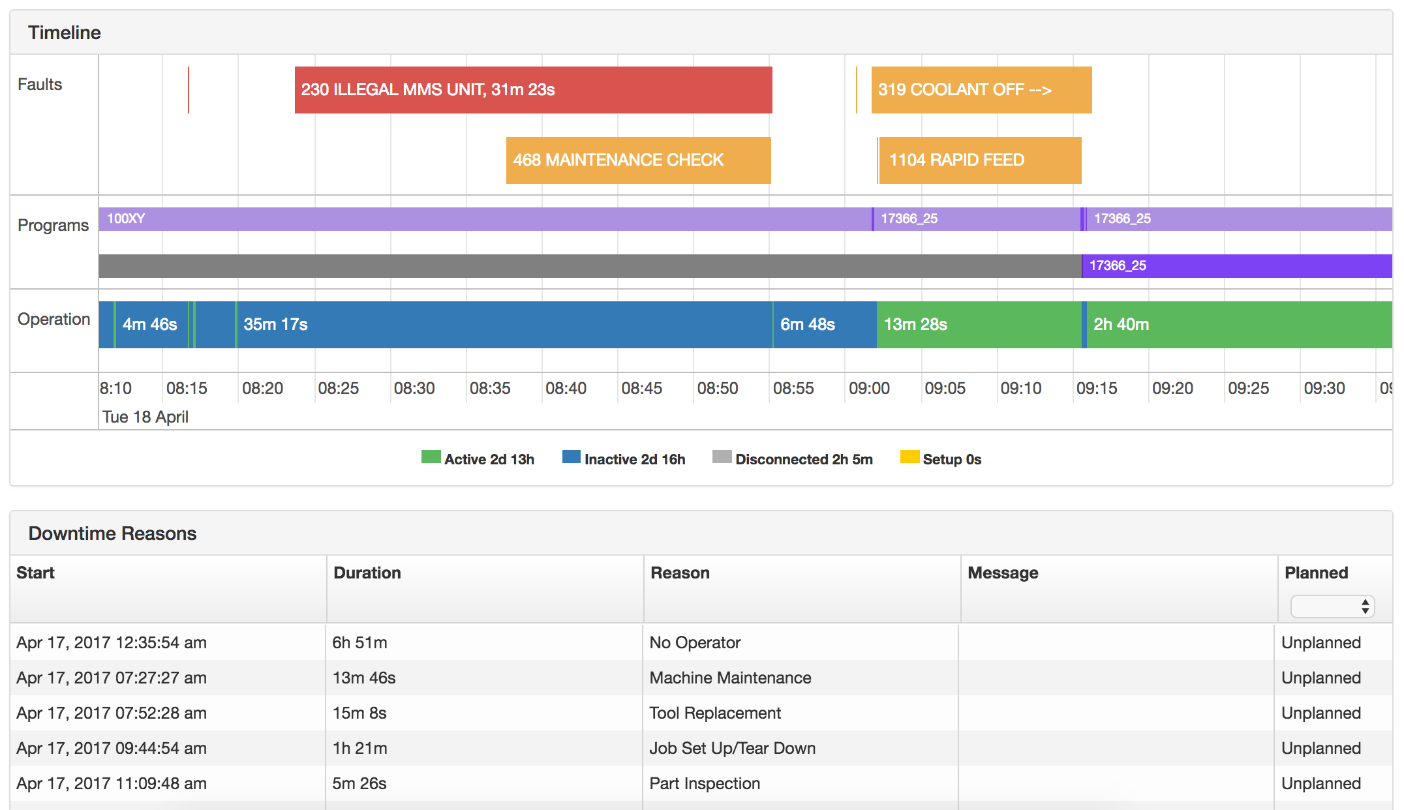The width and height of the screenshot is (1404, 810).
Task: Select the 100XY program bar
Action: pyautogui.click(x=484, y=219)
